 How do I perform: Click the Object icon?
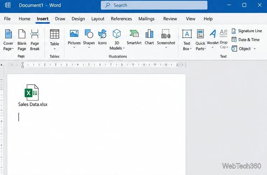coord(234,49)
